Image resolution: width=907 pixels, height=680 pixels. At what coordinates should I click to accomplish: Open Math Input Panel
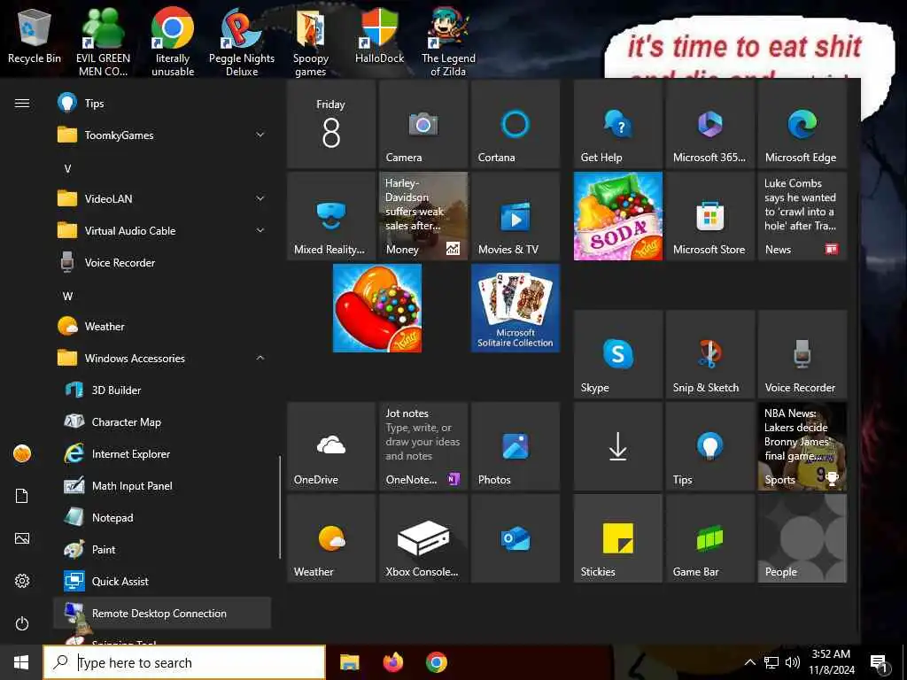[x=162, y=486]
